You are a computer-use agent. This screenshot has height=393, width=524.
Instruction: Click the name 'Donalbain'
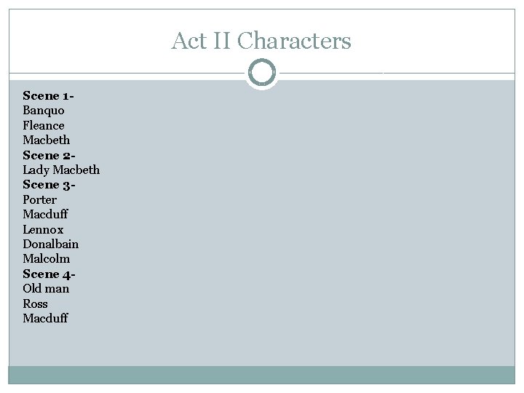pyautogui.click(x=50, y=245)
